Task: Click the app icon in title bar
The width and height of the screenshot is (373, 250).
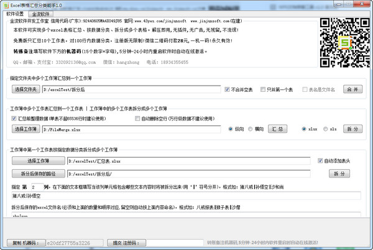Action: (x=6, y=5)
